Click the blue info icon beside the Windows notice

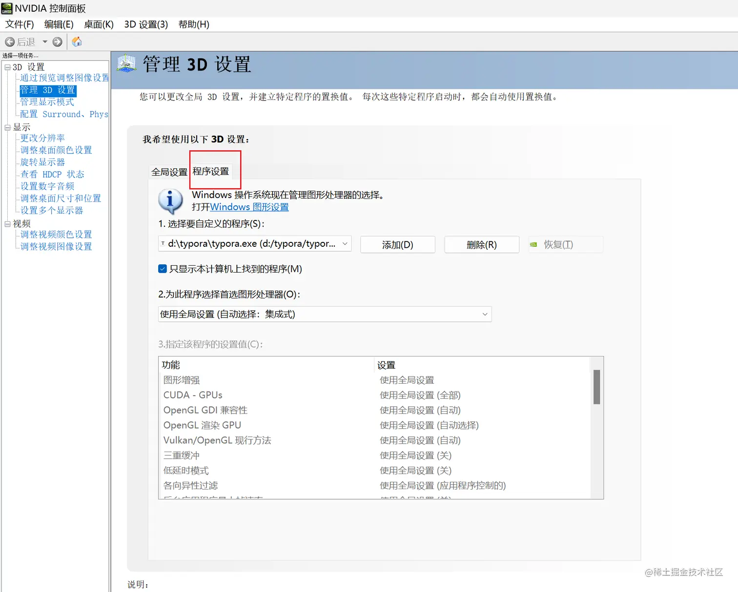point(170,200)
